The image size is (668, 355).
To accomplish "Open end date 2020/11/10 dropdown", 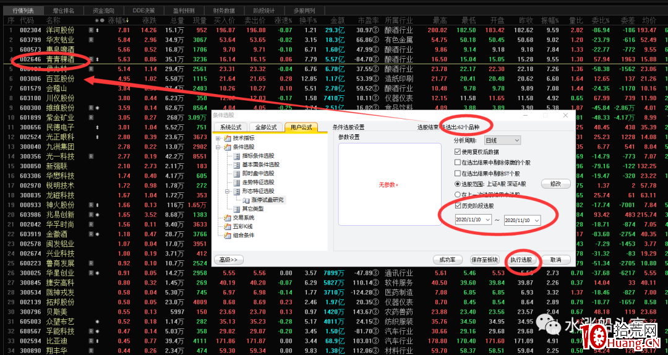I will tap(537, 220).
